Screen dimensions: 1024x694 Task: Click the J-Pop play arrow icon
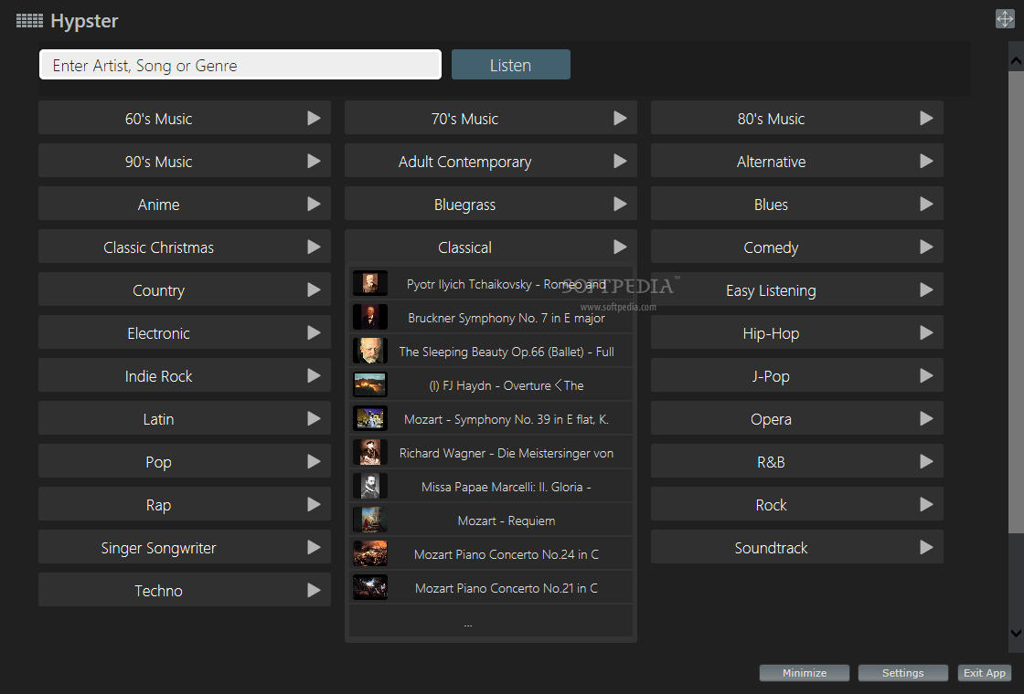927,375
